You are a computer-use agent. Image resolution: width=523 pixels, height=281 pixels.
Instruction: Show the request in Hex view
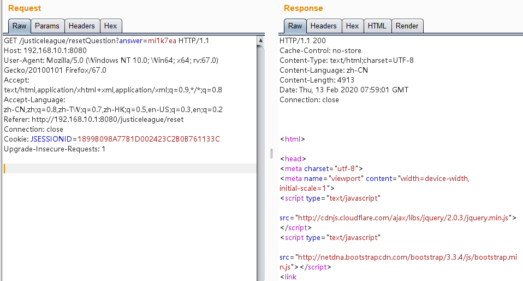tap(111, 26)
